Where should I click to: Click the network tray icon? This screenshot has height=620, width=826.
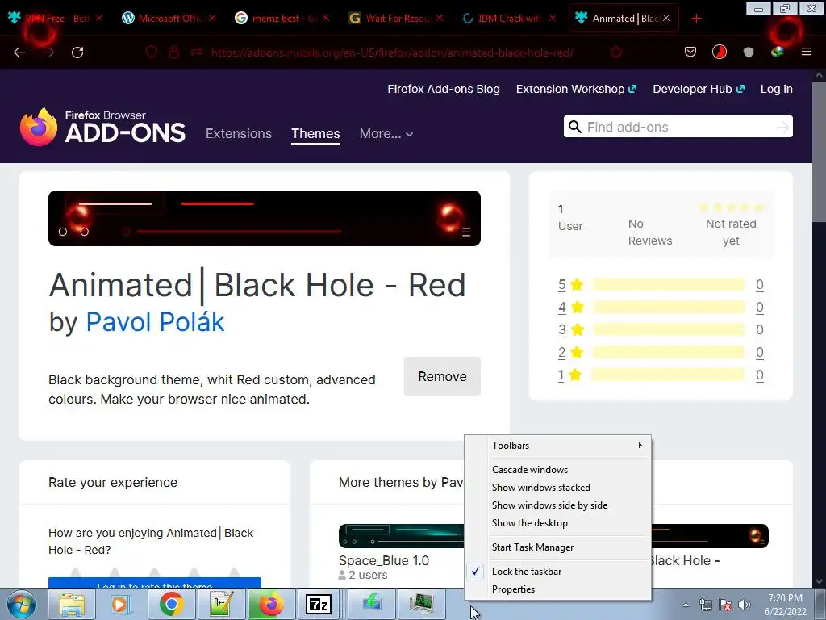tap(705, 605)
